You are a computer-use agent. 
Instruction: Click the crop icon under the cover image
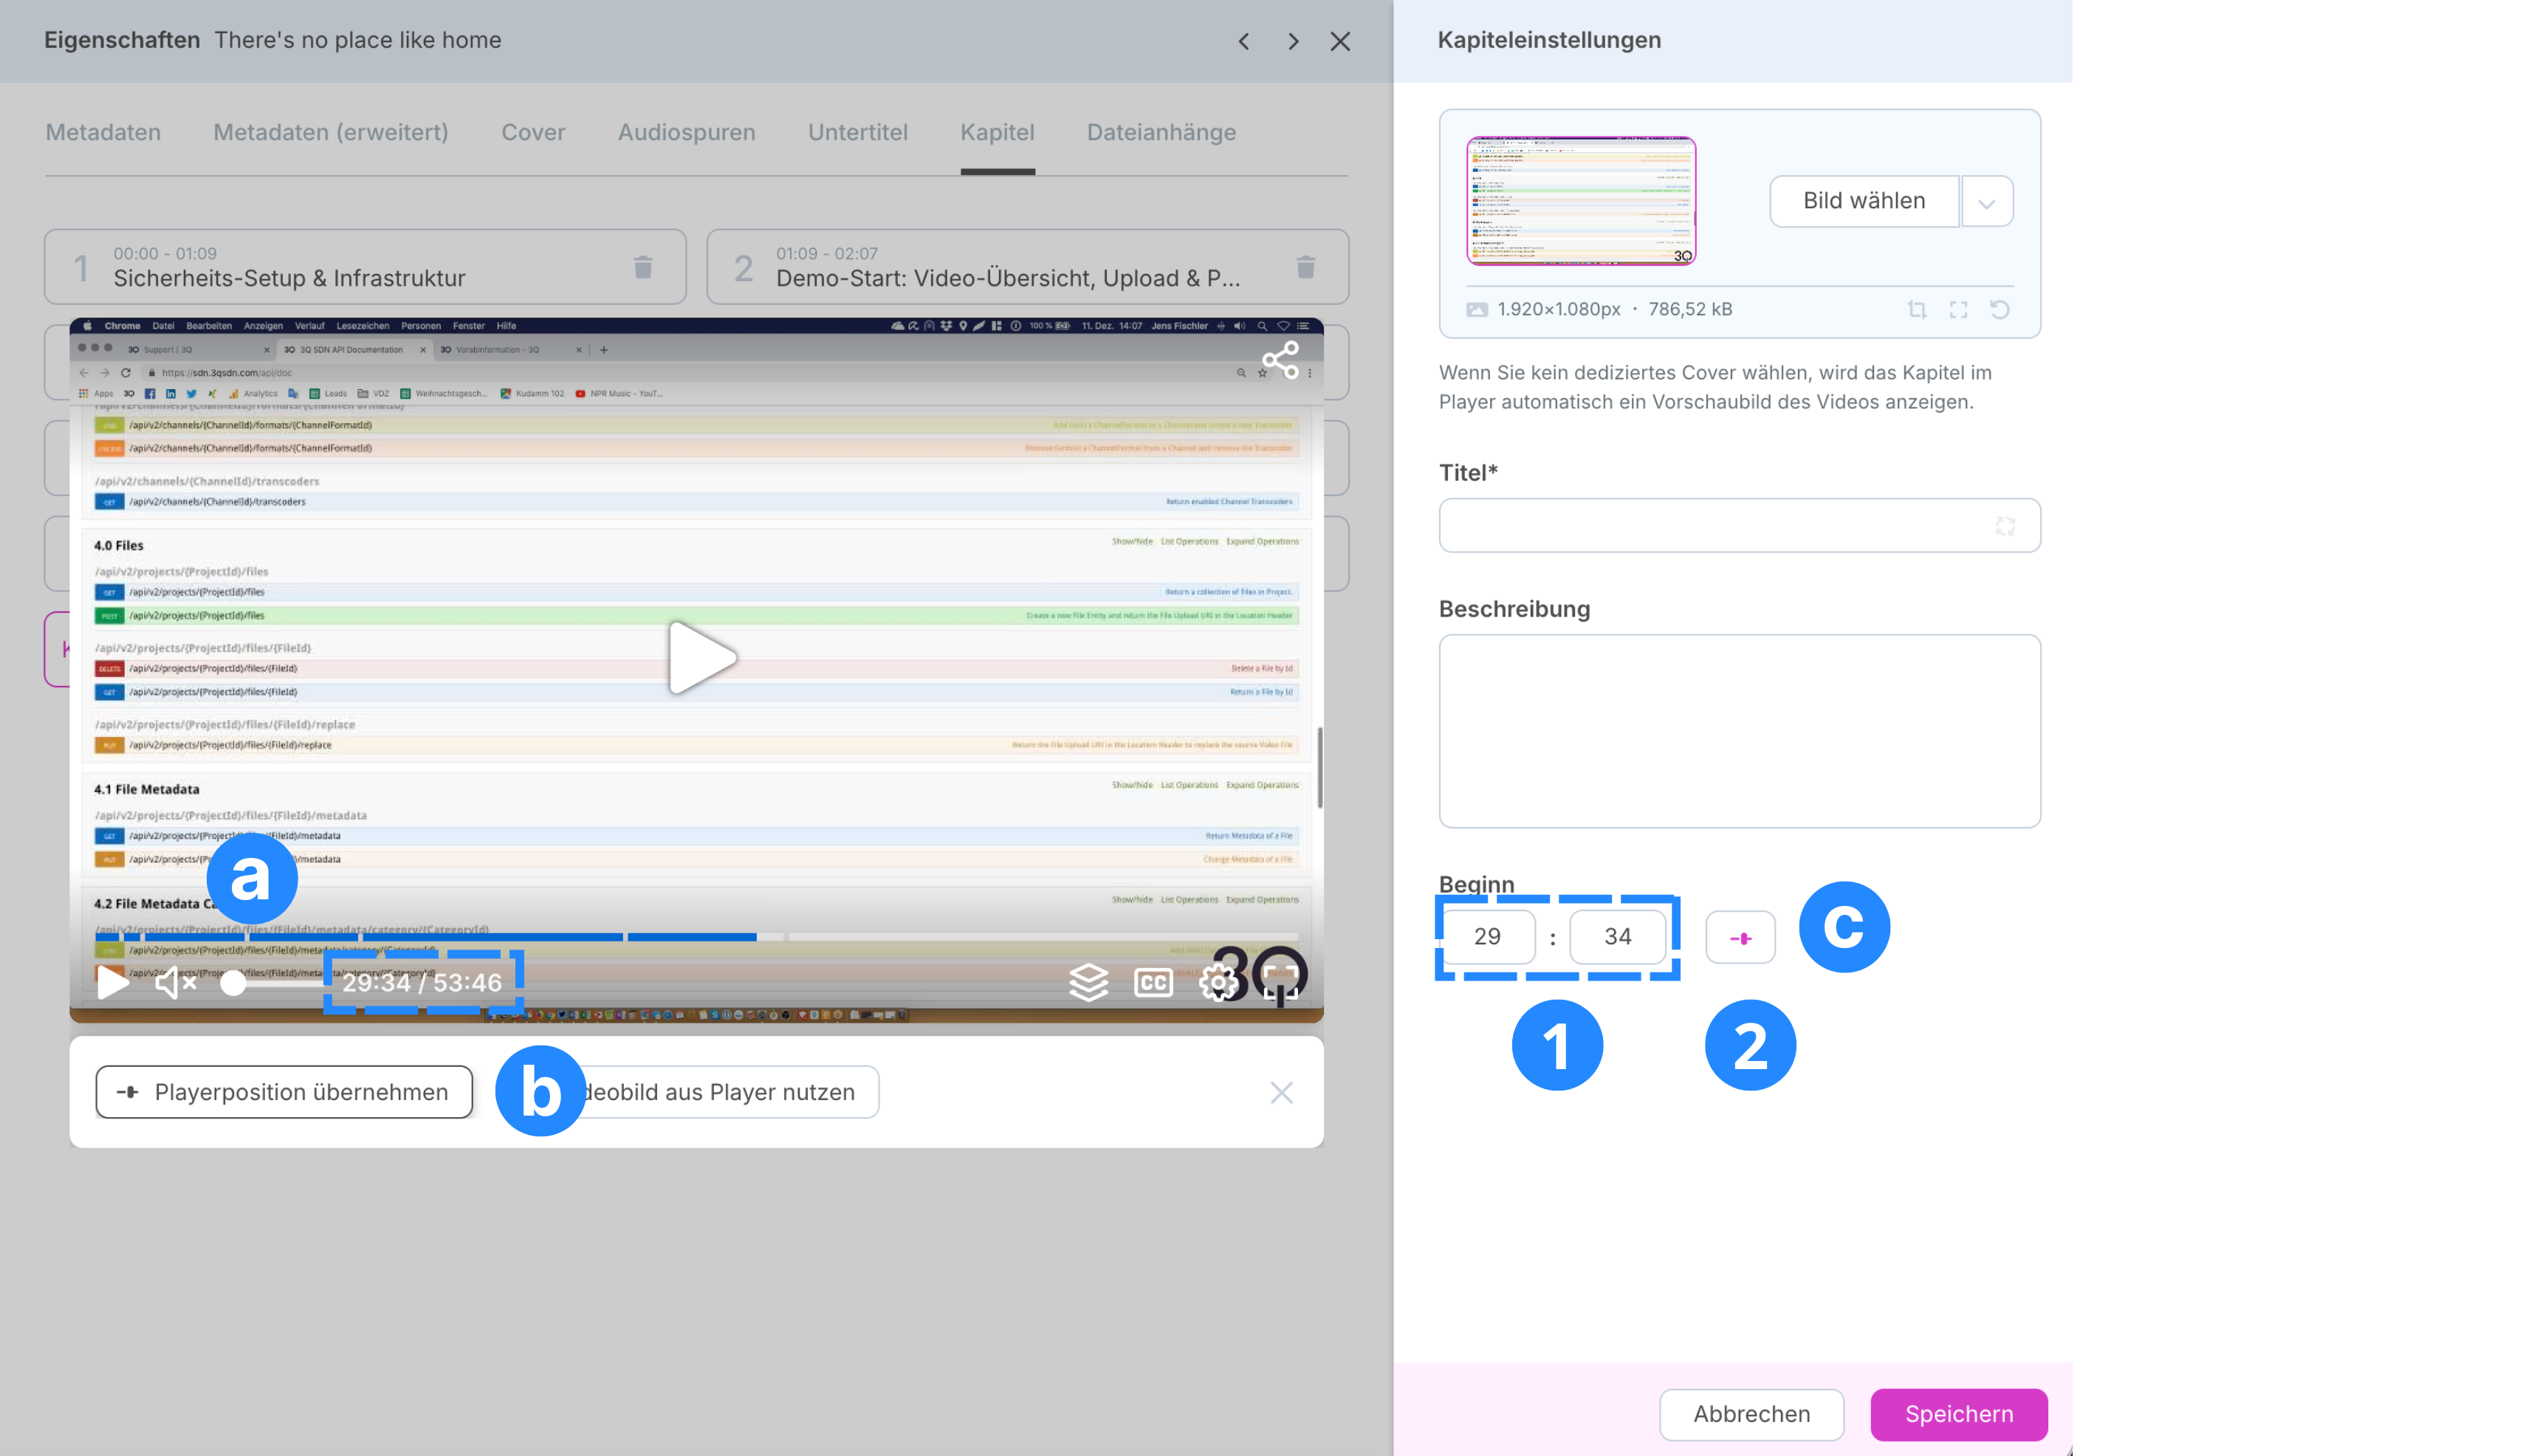click(1916, 310)
